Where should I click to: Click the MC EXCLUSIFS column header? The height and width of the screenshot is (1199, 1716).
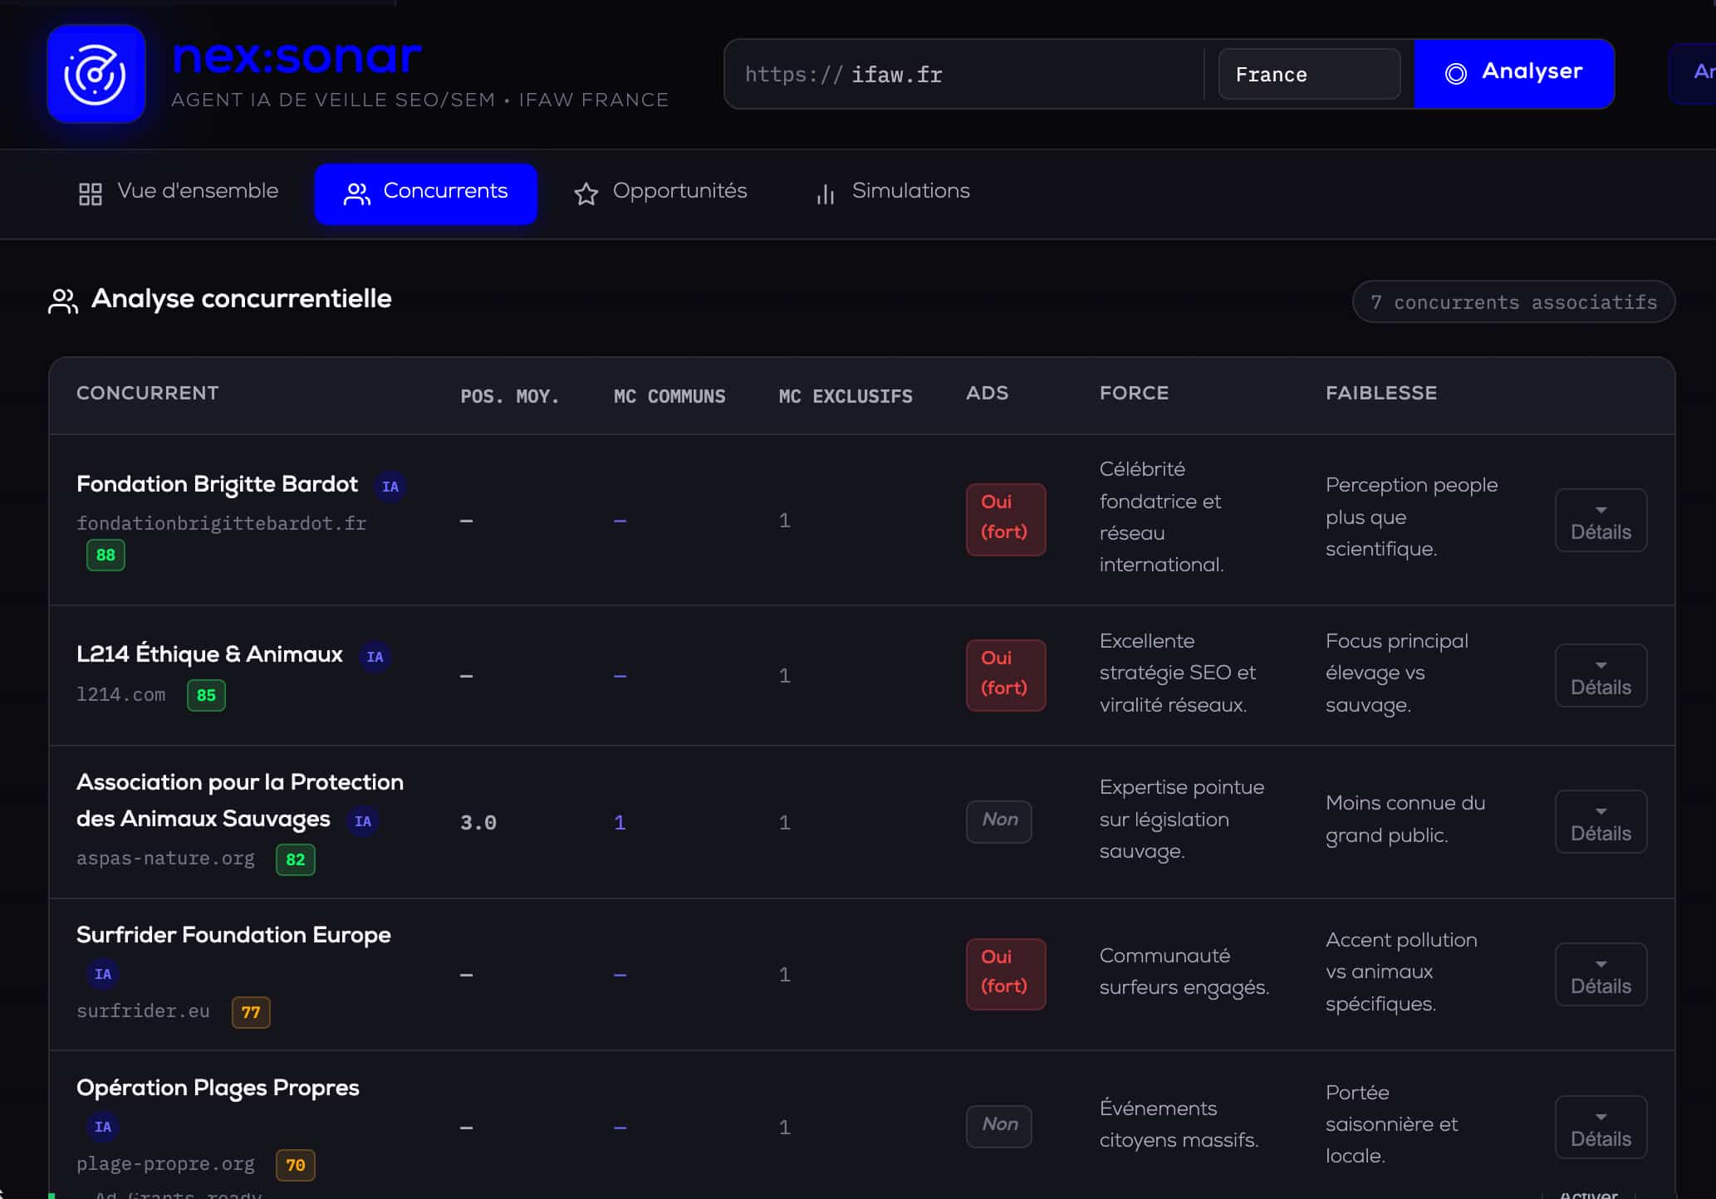(x=846, y=397)
